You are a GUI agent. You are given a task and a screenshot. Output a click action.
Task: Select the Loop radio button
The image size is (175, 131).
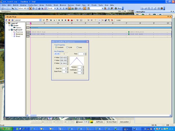(x=77, y=47)
